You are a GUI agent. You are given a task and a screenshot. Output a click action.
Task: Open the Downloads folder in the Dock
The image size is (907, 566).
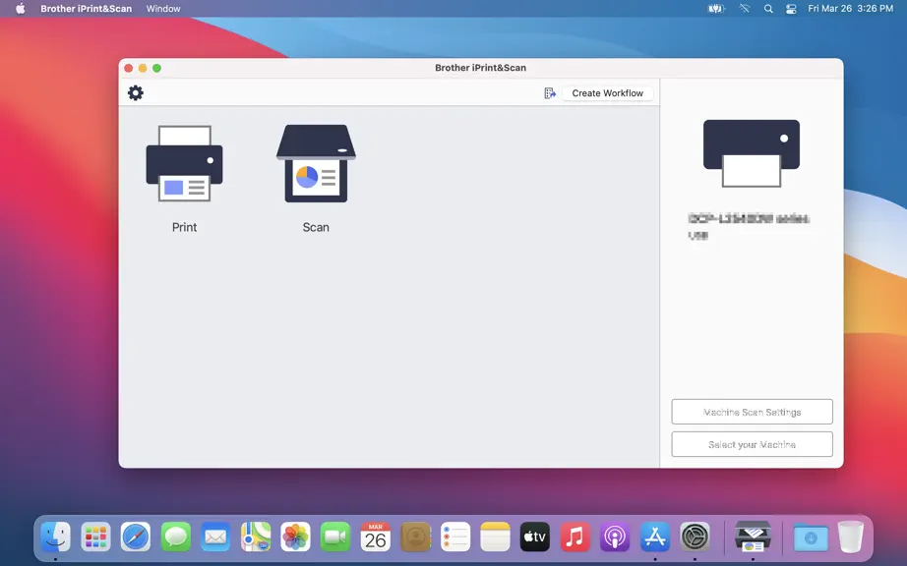point(811,538)
